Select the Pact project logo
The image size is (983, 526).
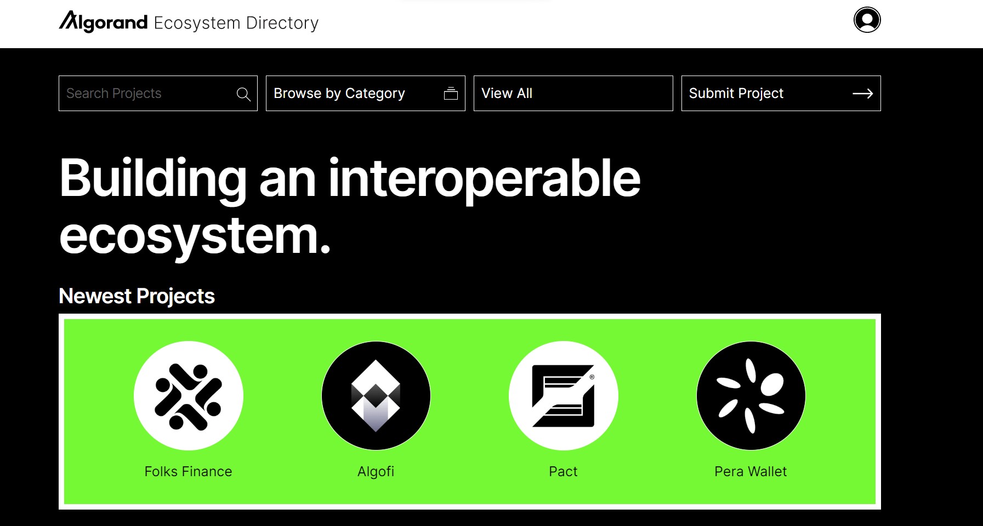coord(563,396)
